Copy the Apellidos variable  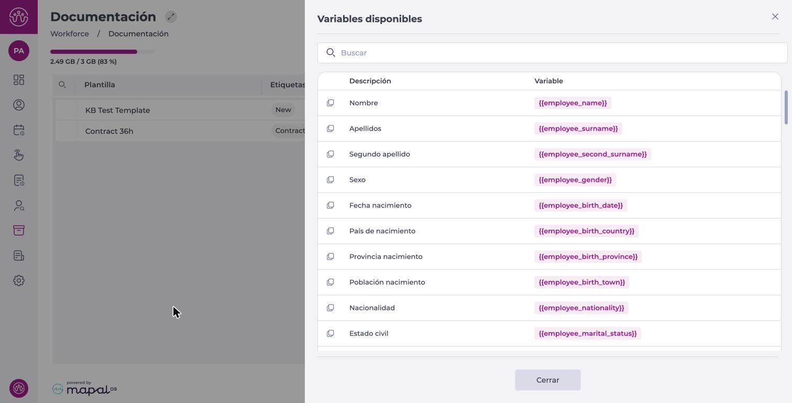(331, 129)
